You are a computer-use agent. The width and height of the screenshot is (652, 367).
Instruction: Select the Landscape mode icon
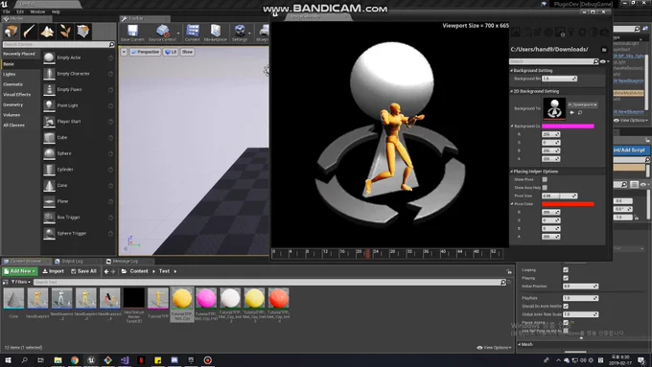tap(47, 32)
